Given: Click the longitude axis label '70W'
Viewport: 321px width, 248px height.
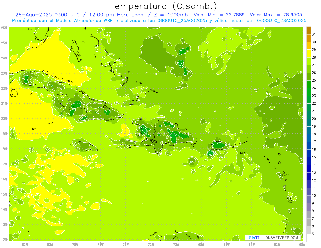Looking at the screenshot, I should [176, 244].
